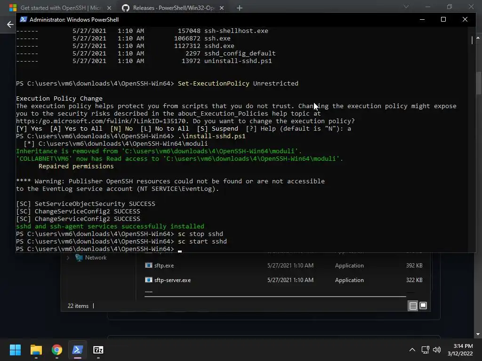Open the volume control tray icon
The width and height of the screenshot is (482, 361).
[436, 350]
